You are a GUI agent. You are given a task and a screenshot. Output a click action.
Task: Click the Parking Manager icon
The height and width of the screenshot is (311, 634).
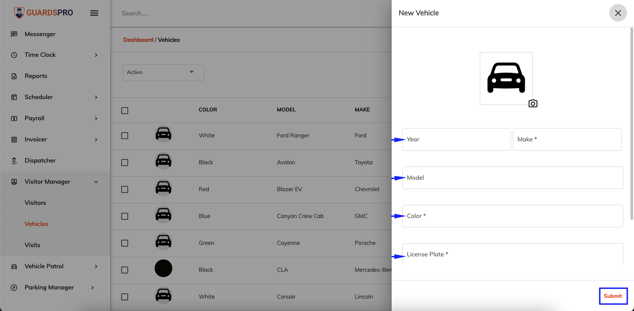point(14,287)
